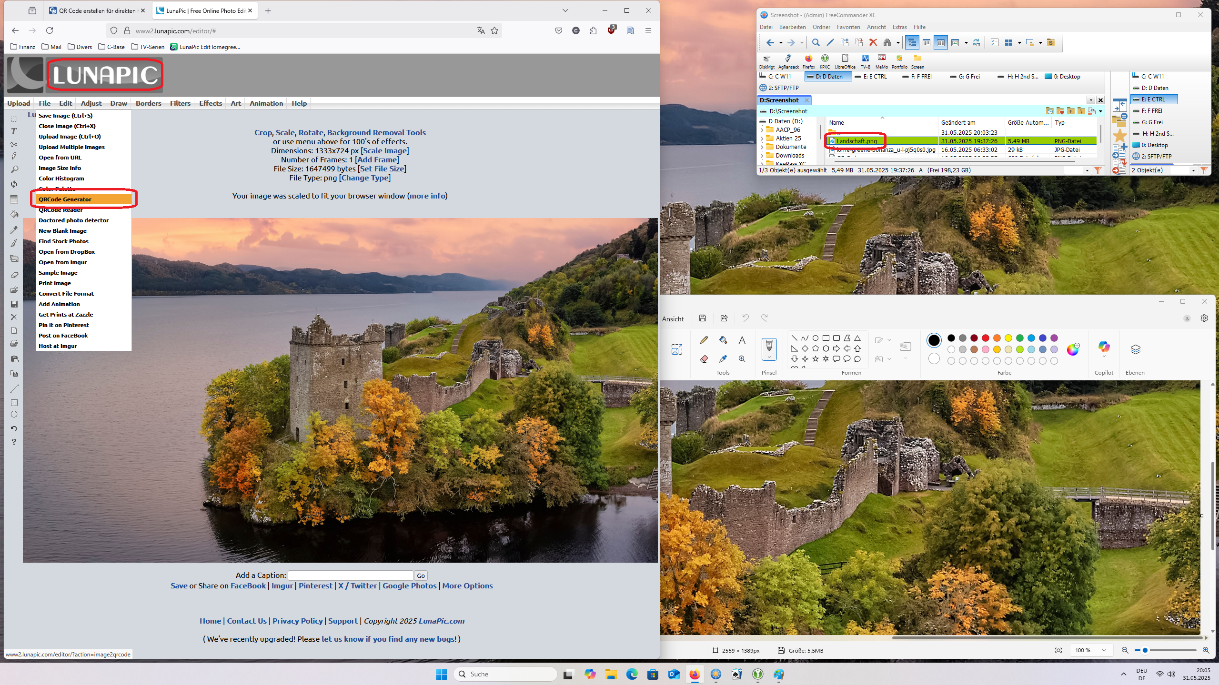Open the Layers (Ebenen) panel
1219x685 pixels.
coord(1135,350)
